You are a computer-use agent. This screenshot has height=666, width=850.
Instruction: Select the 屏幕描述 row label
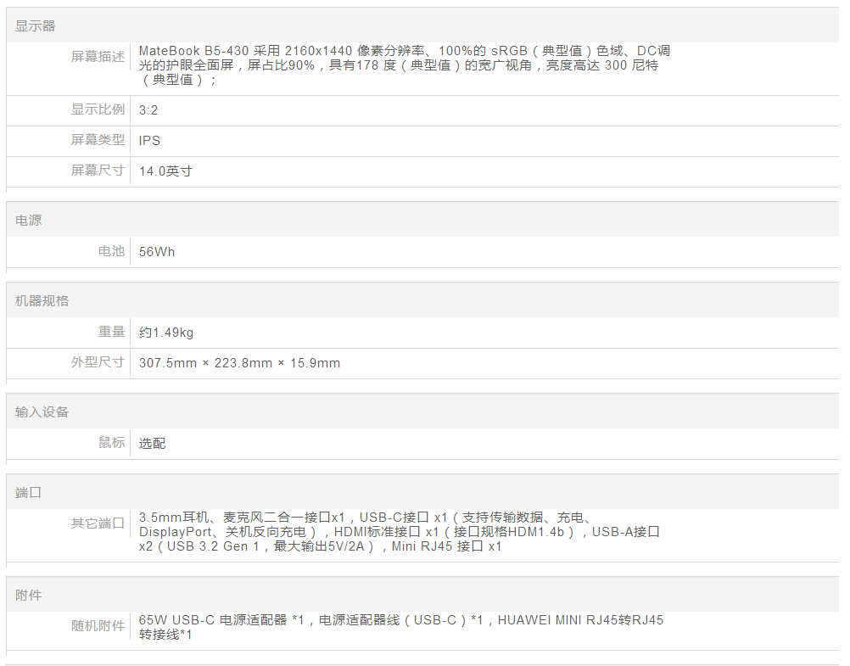click(98, 57)
